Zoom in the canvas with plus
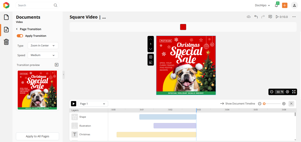Image resolution: width=301 pixels, height=142 pixels. 287,92
